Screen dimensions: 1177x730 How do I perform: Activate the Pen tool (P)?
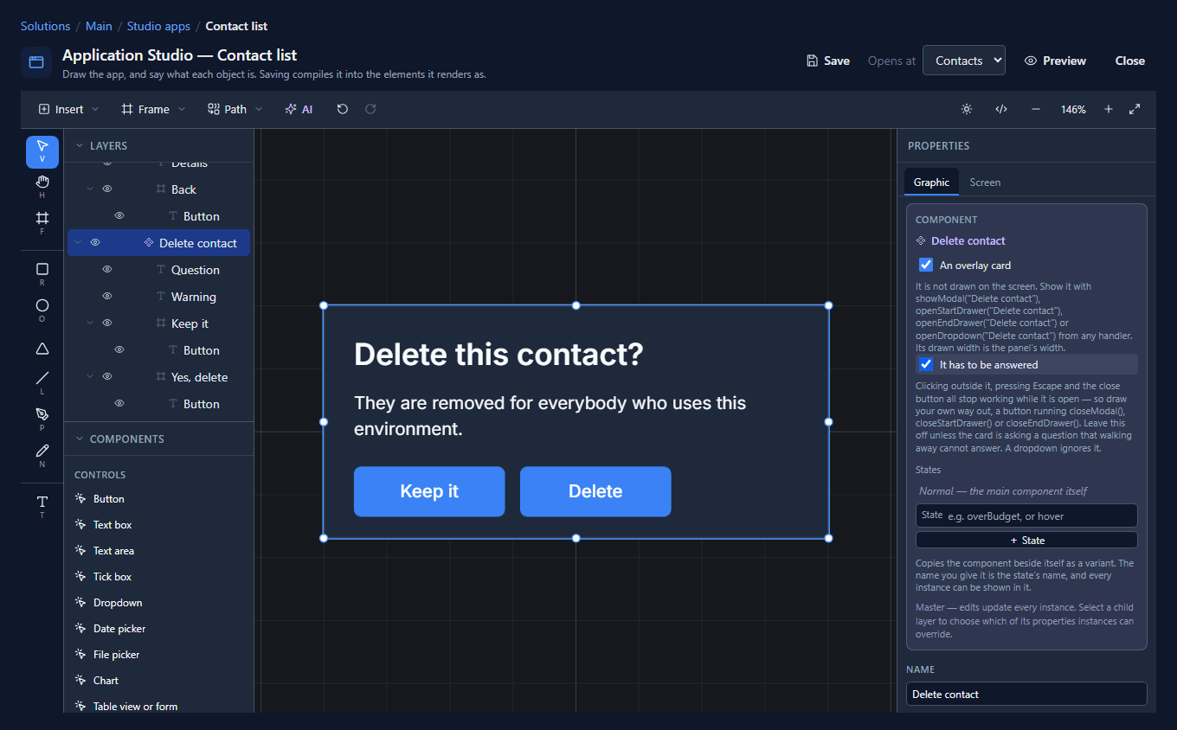pyautogui.click(x=42, y=419)
